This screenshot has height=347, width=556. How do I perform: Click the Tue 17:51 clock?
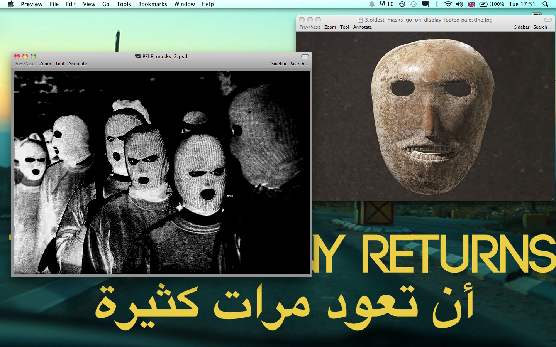[x=522, y=4]
